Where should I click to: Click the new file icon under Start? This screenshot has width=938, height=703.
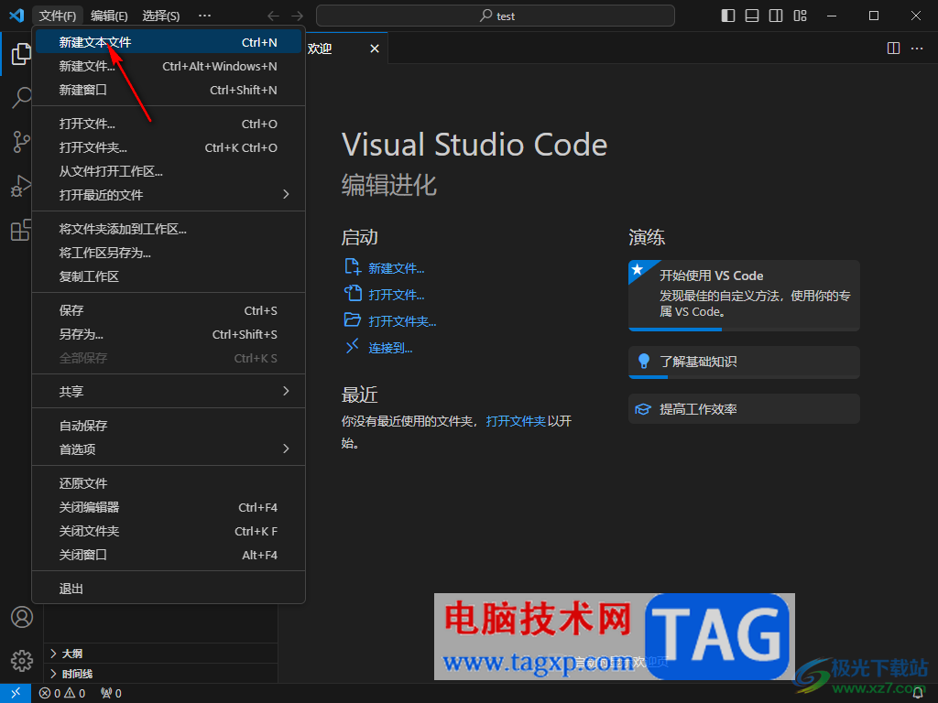353,266
